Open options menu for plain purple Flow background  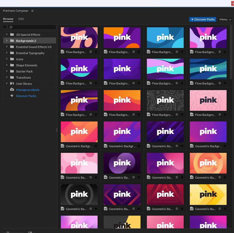click(x=134, y=83)
